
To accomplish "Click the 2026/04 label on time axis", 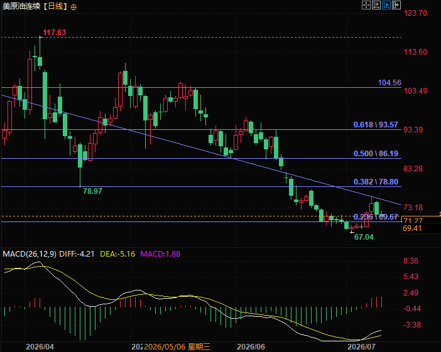I will click(x=40, y=346).
